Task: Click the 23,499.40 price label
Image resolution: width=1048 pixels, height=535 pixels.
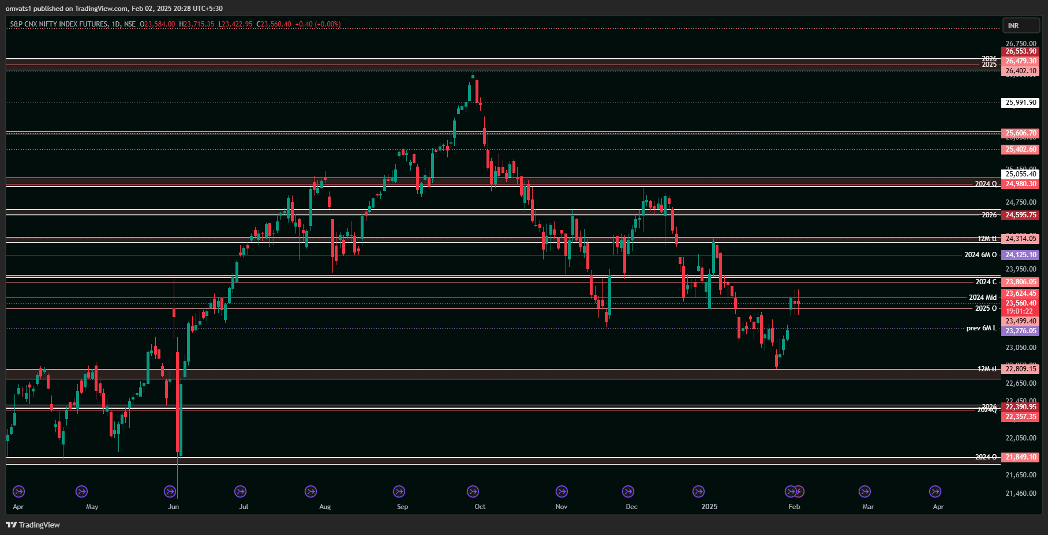Action: [1020, 321]
